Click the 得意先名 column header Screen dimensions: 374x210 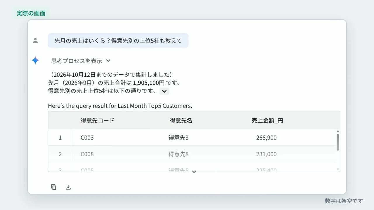coord(181,120)
